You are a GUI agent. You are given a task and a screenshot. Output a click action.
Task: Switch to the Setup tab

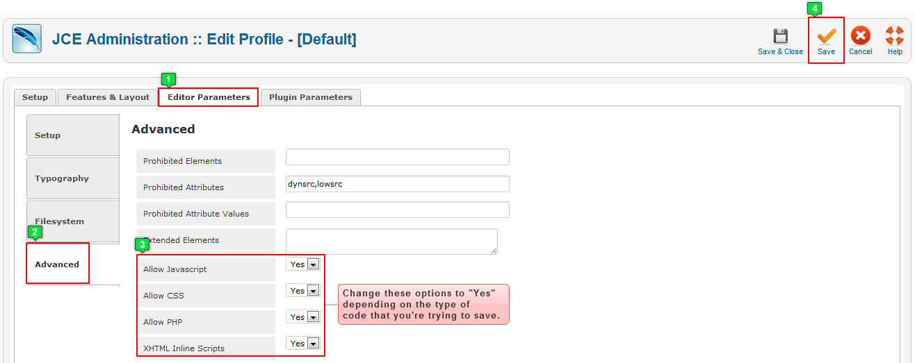35,97
